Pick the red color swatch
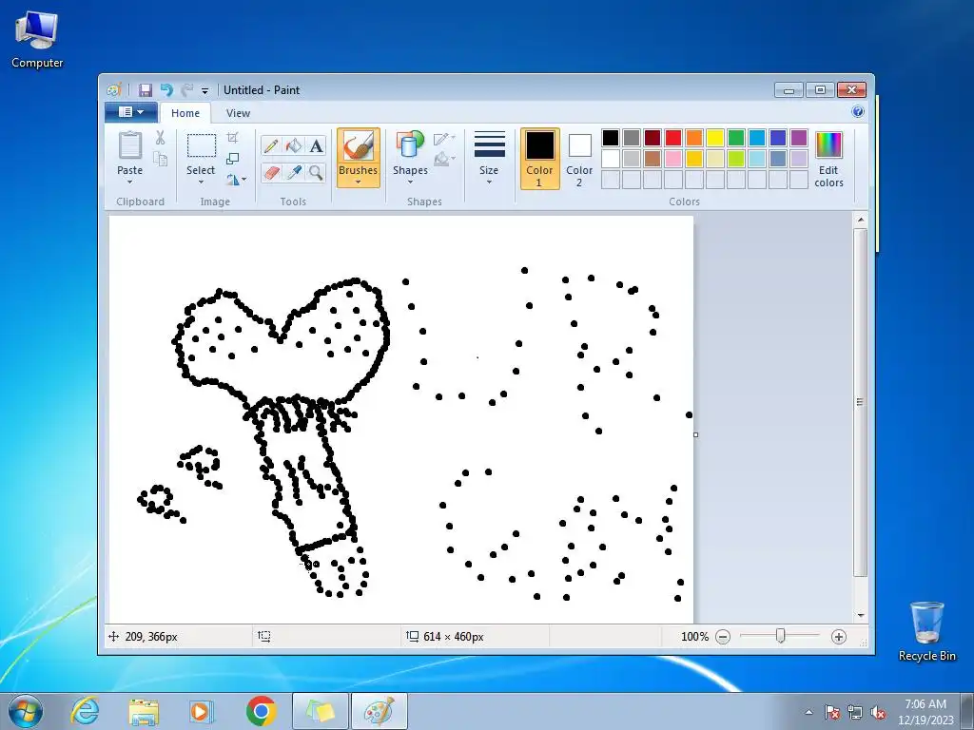The width and height of the screenshot is (974, 730). [673, 137]
